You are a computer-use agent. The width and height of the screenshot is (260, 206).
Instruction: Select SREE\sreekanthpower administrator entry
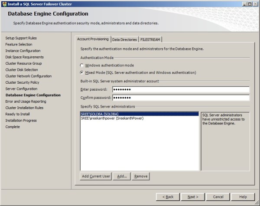(112, 118)
